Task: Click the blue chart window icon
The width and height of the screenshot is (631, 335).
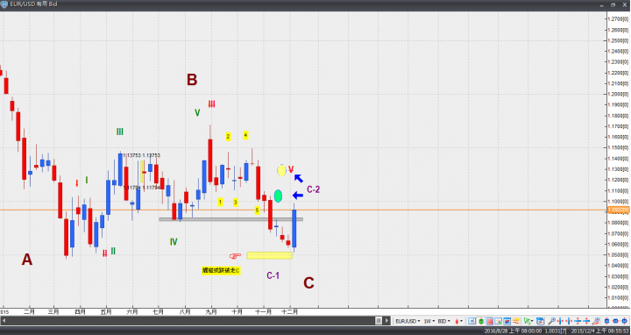Action: pyautogui.click(x=507, y=321)
